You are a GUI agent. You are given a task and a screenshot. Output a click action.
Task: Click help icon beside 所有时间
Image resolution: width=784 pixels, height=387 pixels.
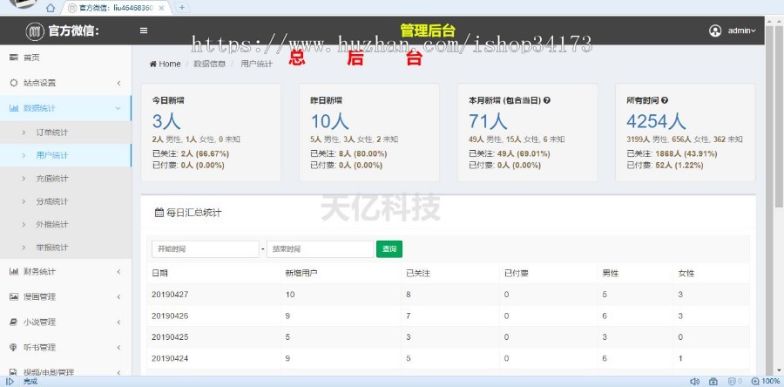coord(665,100)
